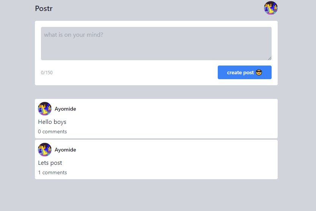This screenshot has height=211, width=316.
Task: Select Ayomide name on "Lets post" post
Action: [x=65, y=150]
